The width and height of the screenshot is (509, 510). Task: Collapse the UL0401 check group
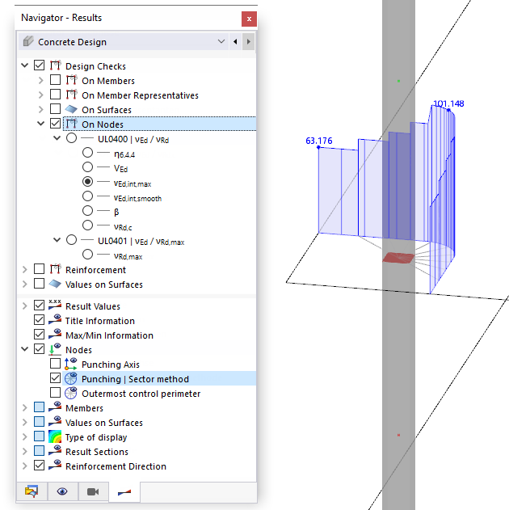click(57, 240)
